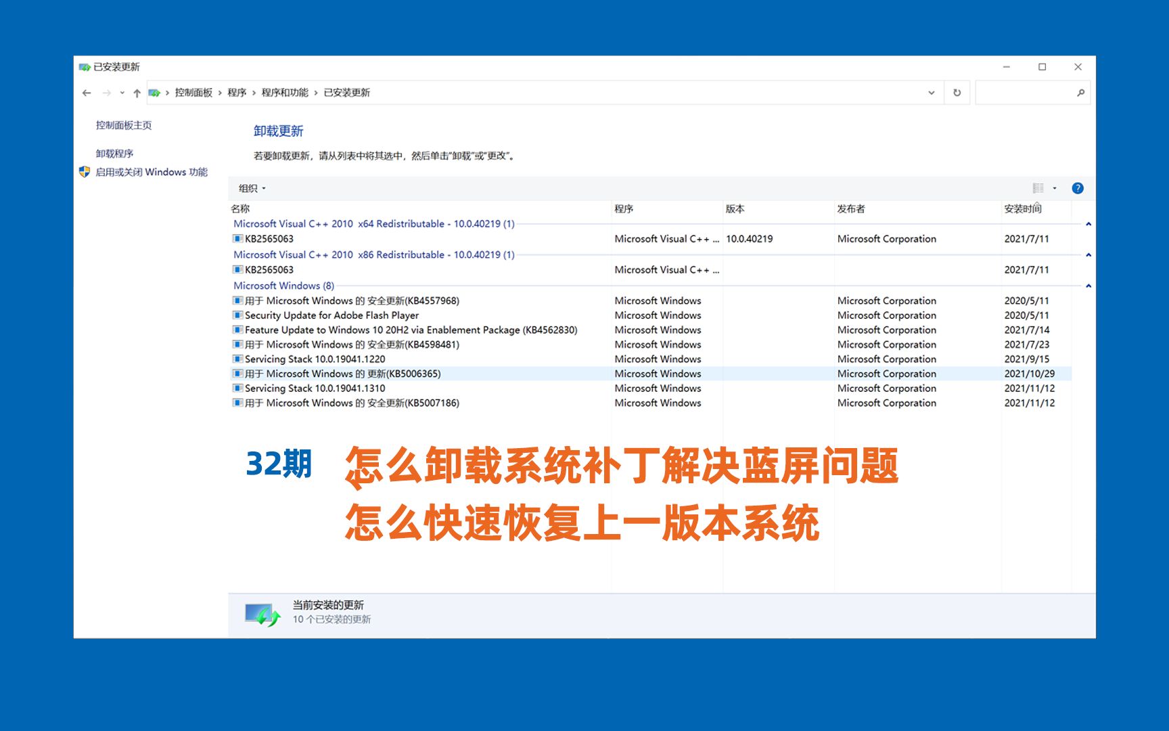Go back with the navigation back arrow
1169x731 pixels.
(87, 93)
